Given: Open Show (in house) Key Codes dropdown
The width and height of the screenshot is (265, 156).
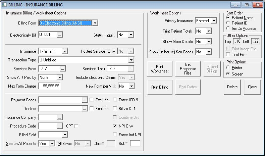Looking at the screenshot, I should click(209, 52).
